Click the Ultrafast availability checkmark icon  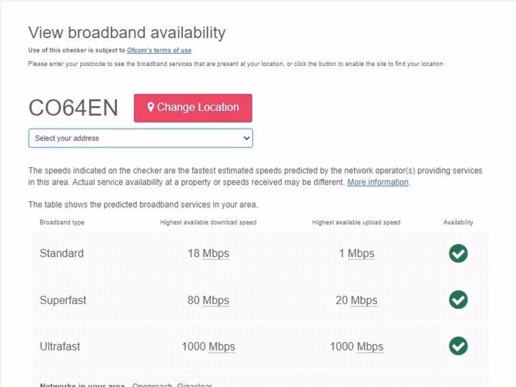[x=458, y=346]
